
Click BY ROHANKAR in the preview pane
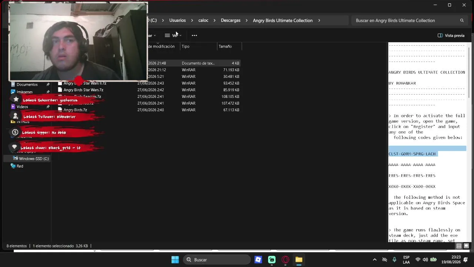pyautogui.click(x=402, y=83)
